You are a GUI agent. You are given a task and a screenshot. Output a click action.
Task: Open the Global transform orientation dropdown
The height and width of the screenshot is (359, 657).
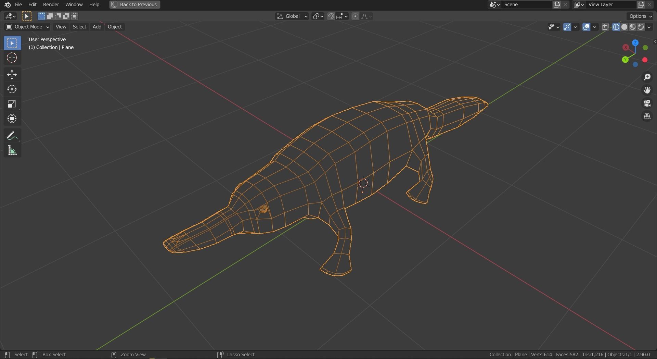pyautogui.click(x=292, y=16)
